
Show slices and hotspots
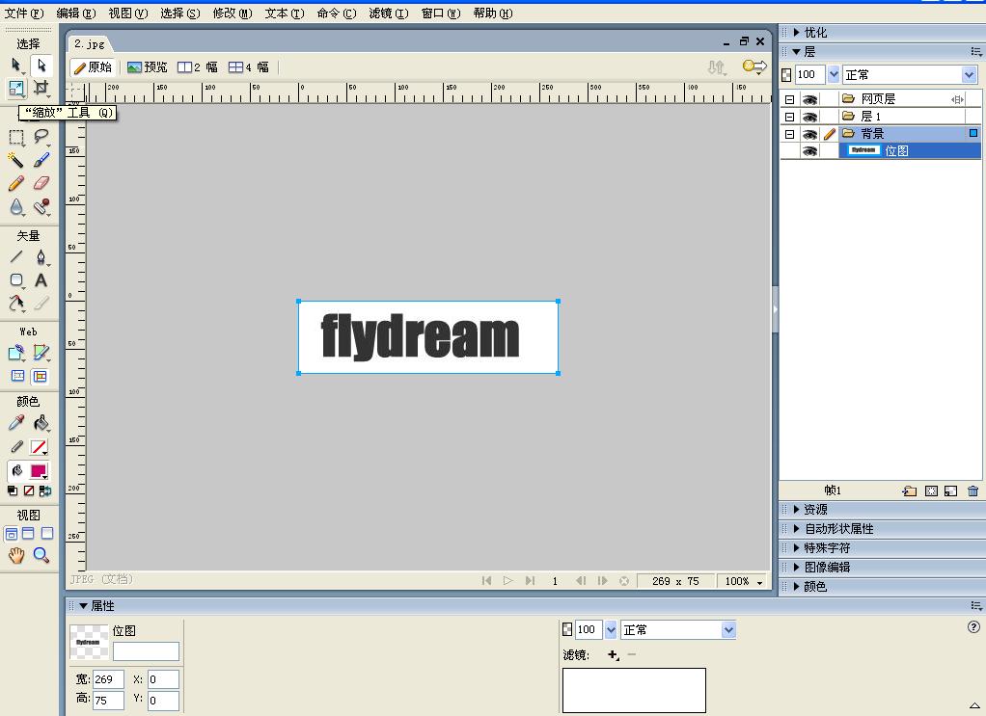click(41, 376)
